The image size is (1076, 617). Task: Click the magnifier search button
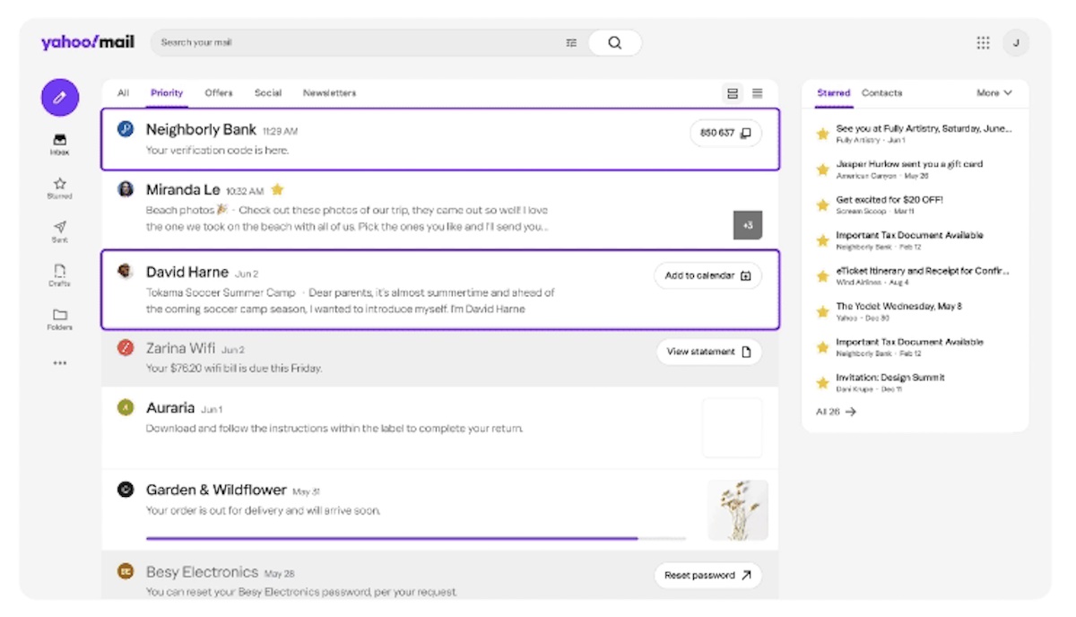(x=614, y=42)
